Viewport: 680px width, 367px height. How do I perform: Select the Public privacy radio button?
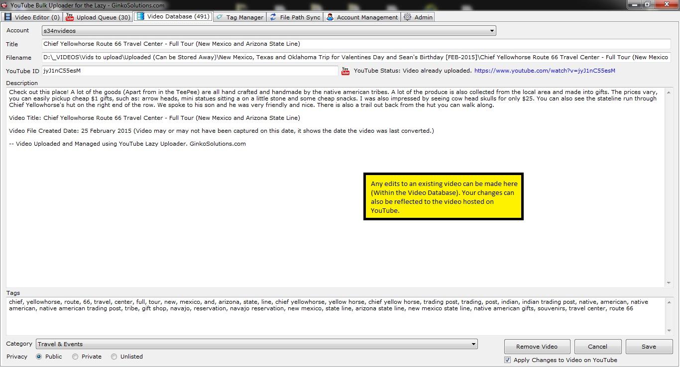[39, 357]
